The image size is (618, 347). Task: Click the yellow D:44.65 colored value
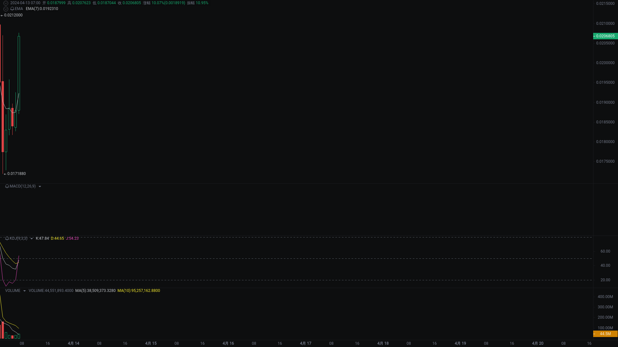(x=57, y=238)
